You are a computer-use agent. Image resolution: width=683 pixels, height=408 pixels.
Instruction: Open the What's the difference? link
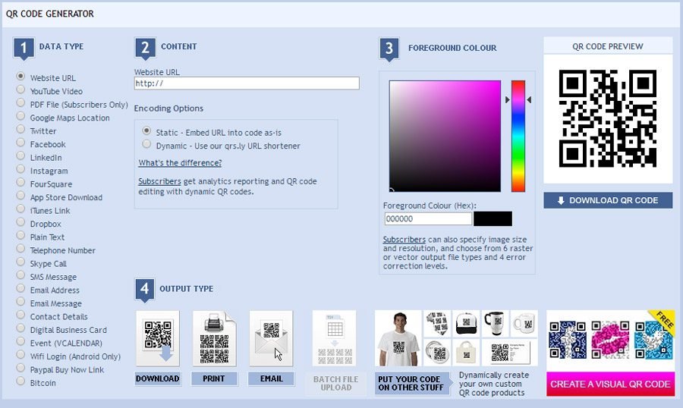pos(180,163)
